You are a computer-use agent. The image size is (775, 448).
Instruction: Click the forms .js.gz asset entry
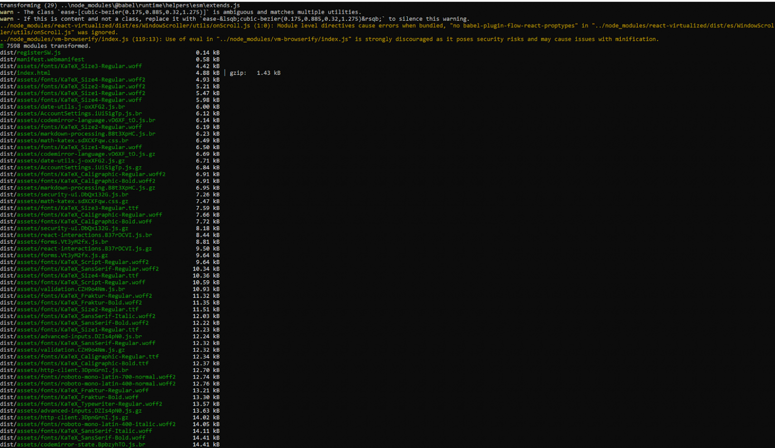click(x=54, y=255)
